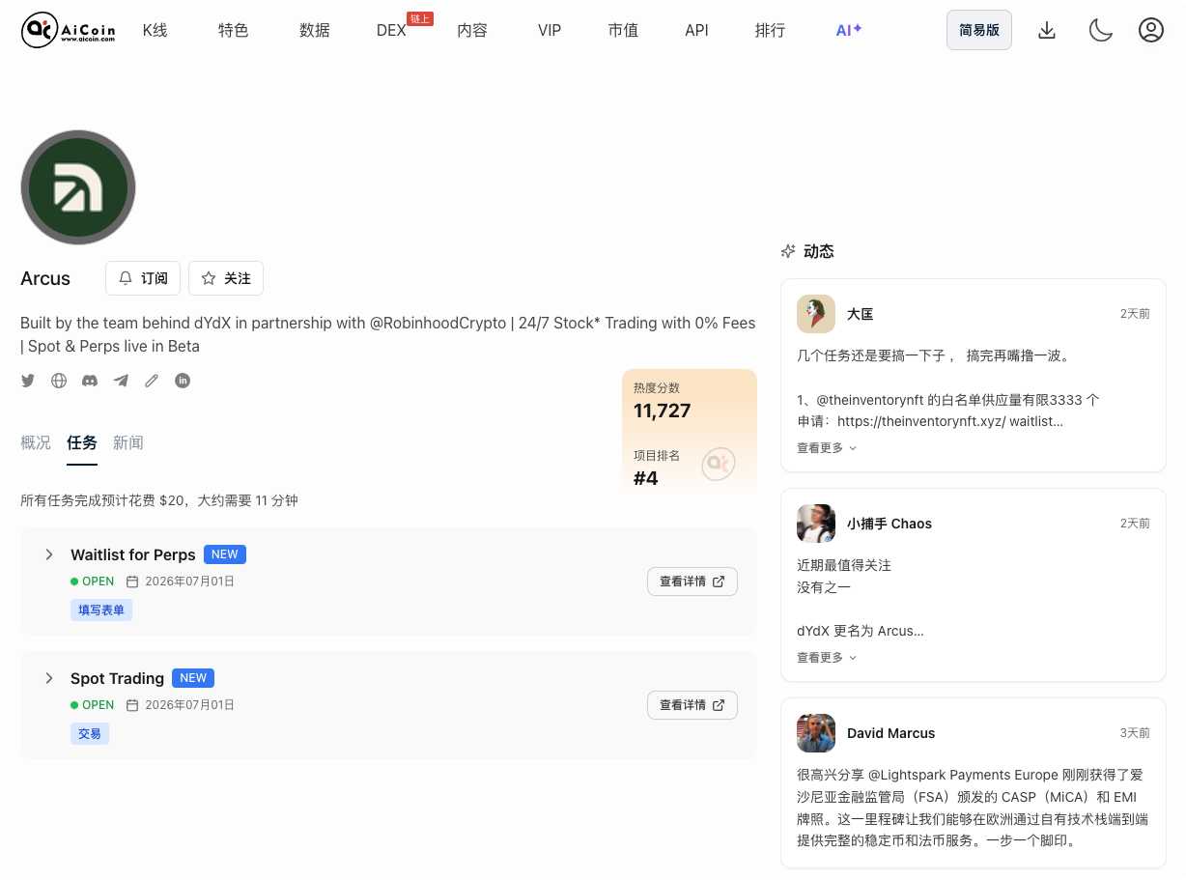This screenshot has width=1186, height=880.
Task: Open the 市值 menu
Action: pos(623,31)
